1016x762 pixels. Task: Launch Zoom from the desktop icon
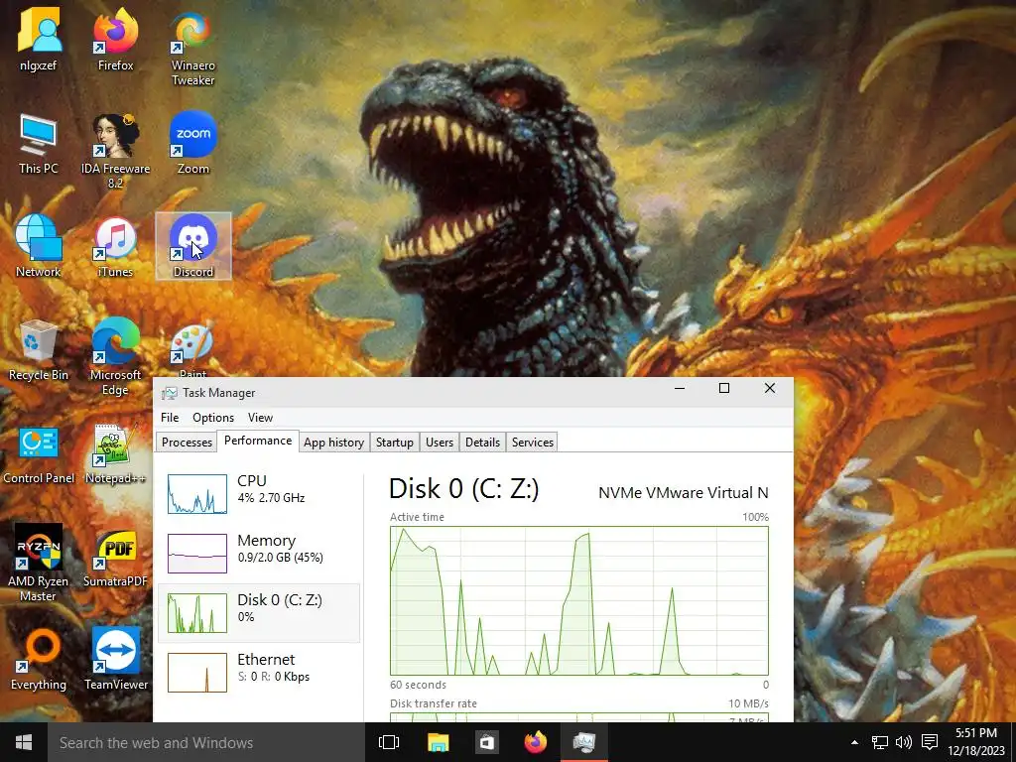193,144
